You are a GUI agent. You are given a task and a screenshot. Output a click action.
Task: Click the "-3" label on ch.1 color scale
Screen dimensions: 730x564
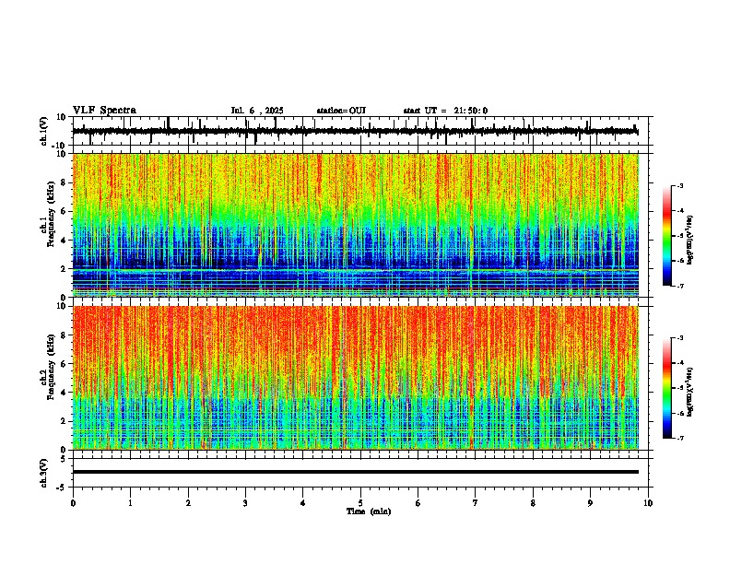(679, 185)
